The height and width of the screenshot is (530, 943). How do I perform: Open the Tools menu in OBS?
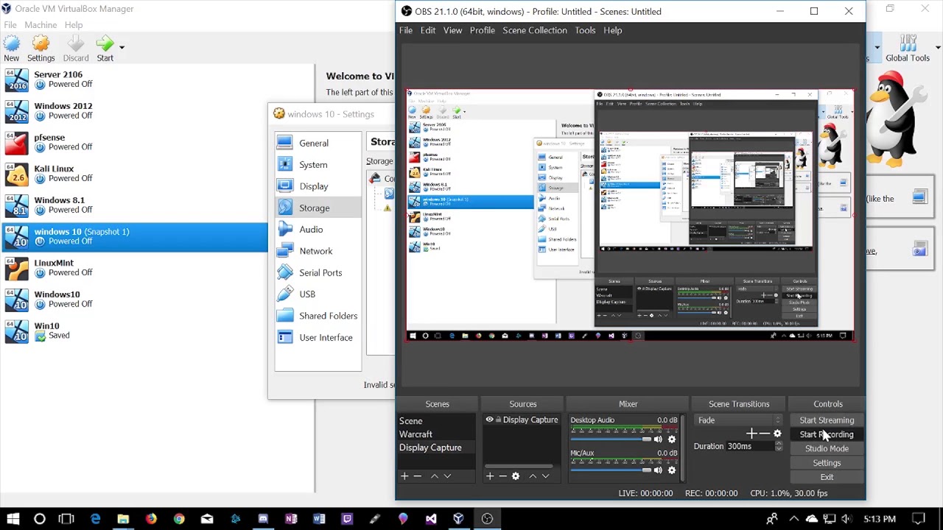pyautogui.click(x=585, y=30)
